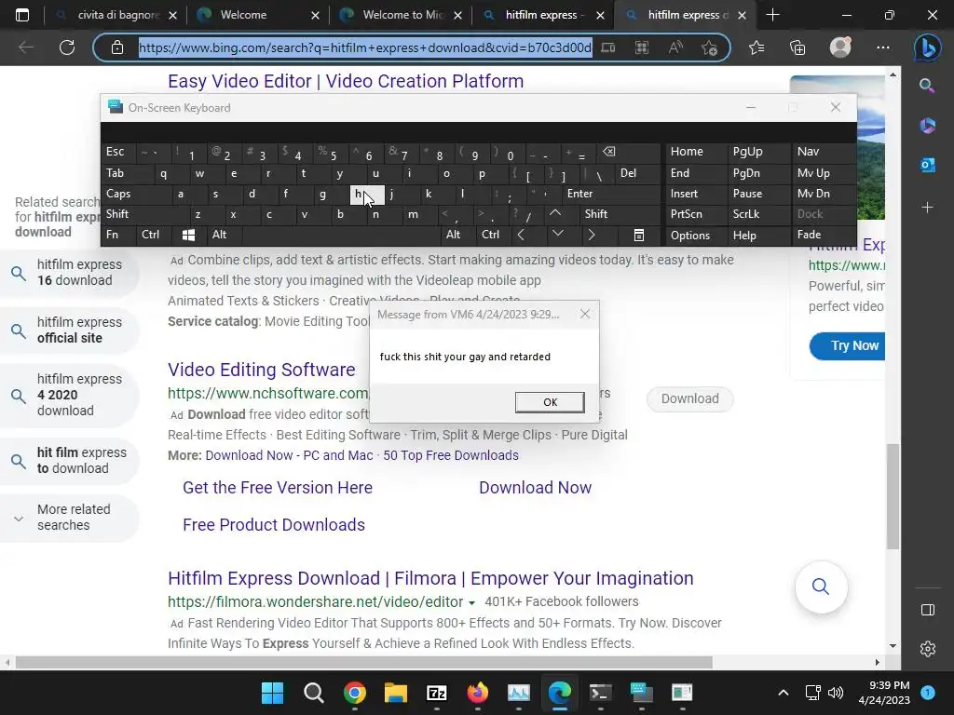Viewport: 954px width, 715px height.
Task: Open Bing chat sidebar button
Action: point(927,48)
